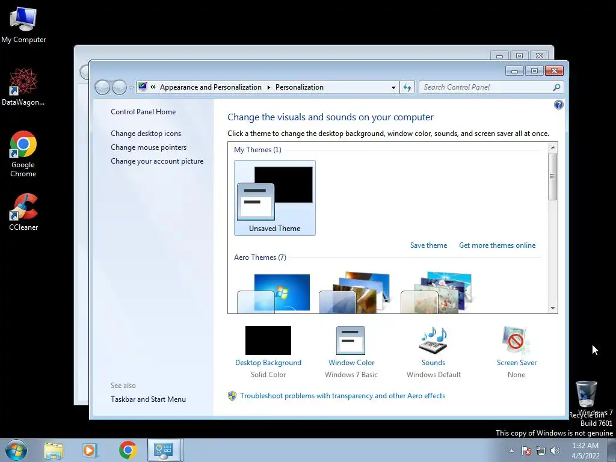This screenshot has height=462, width=616.
Task: Click the Window Color text link
Action: (x=351, y=363)
